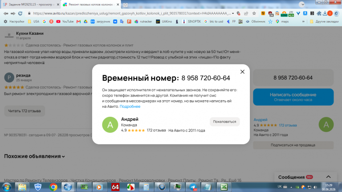Open 'Обмінник' bookmark
The image size is (342, 192).
point(256,21)
